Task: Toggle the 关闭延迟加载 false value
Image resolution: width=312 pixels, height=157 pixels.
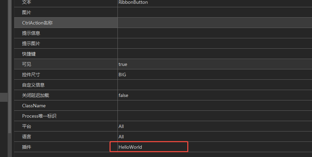Action: tap(215, 95)
